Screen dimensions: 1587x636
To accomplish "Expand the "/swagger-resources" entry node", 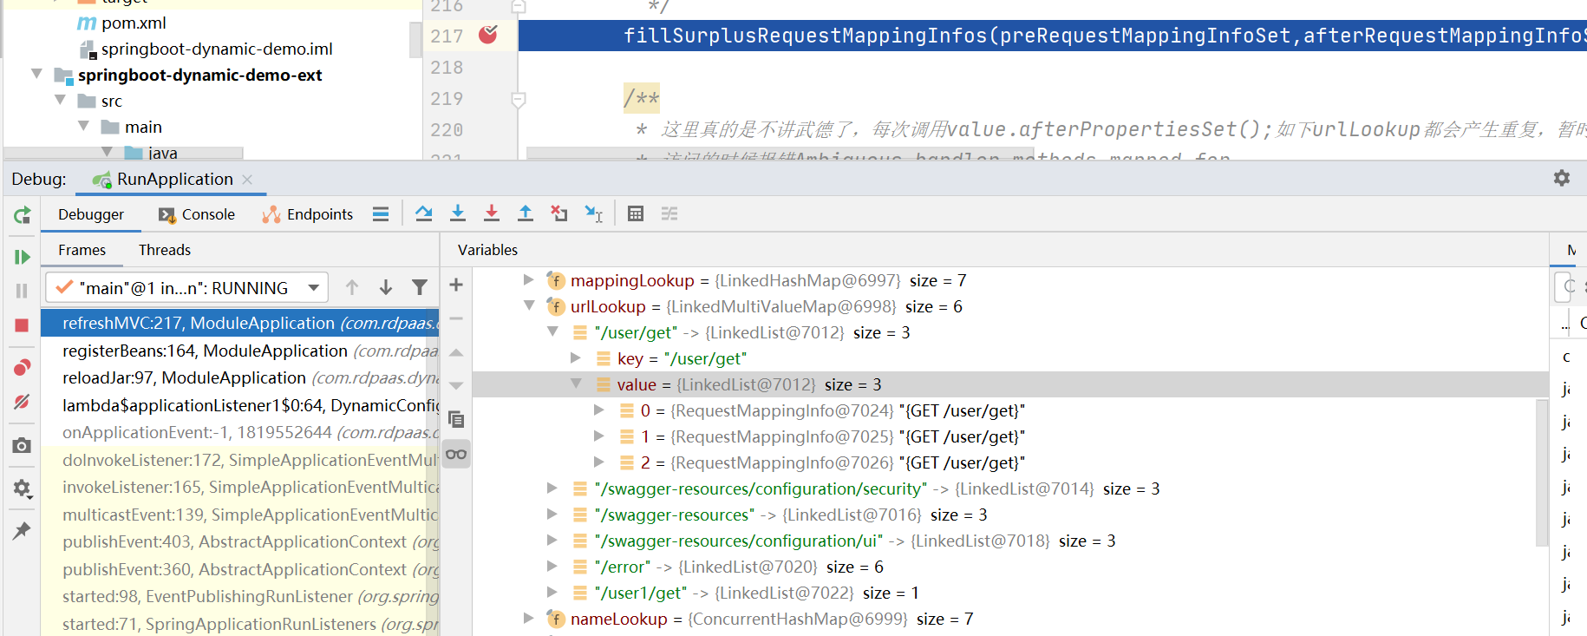I will tap(552, 515).
